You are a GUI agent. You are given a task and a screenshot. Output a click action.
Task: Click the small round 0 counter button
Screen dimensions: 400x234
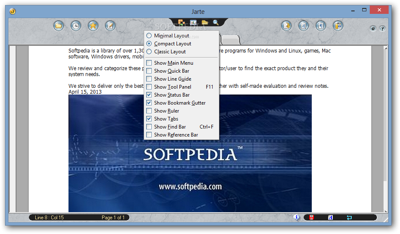pyautogui.click(x=373, y=28)
